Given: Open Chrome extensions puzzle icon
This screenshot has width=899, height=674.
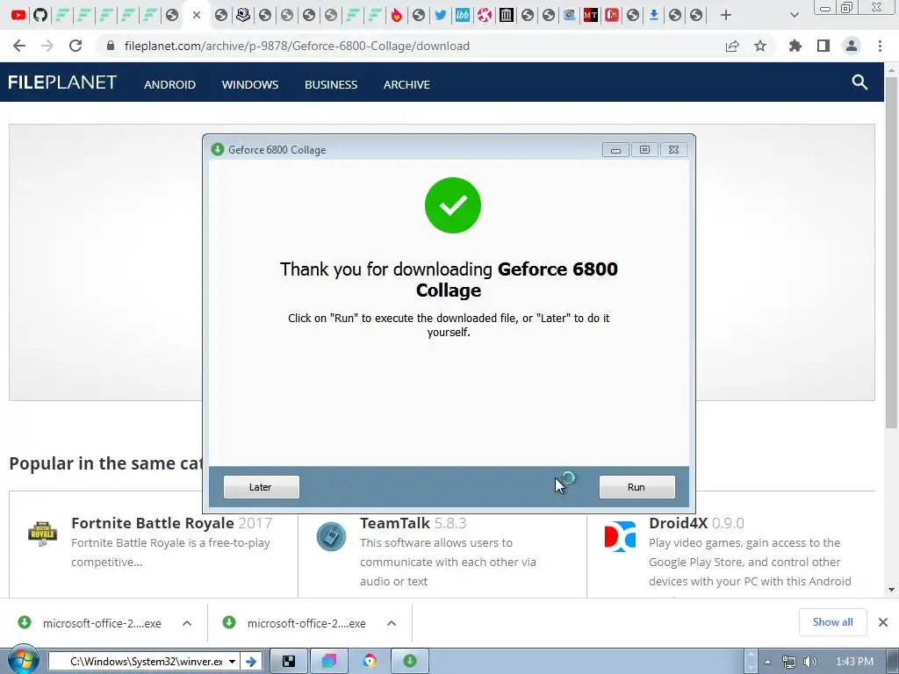Looking at the screenshot, I should click(795, 46).
